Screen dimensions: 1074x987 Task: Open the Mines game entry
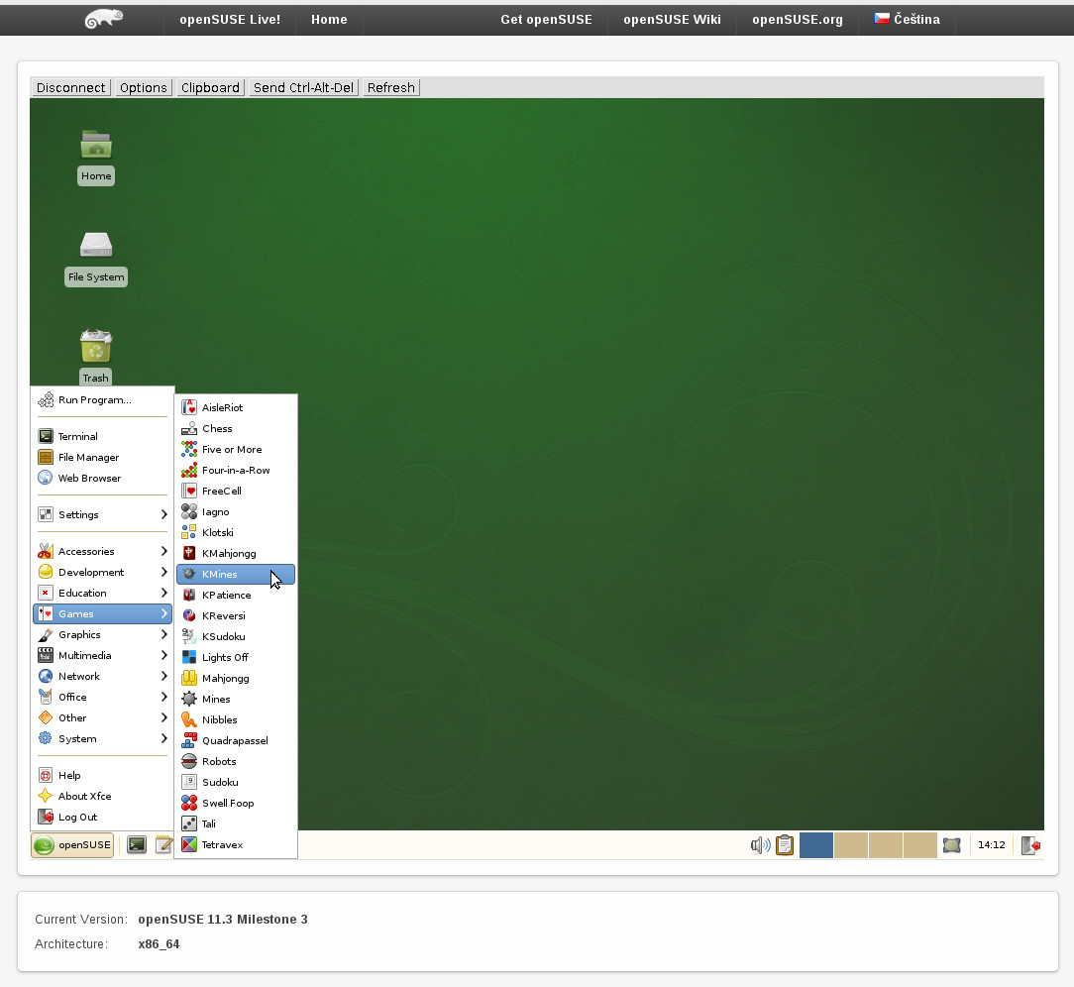tap(237, 699)
